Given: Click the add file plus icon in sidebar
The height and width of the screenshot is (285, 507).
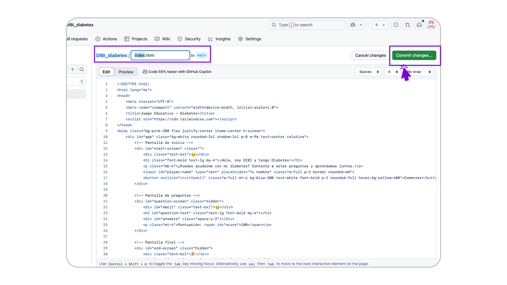Looking at the screenshot, I should pyautogui.click(x=72, y=69).
